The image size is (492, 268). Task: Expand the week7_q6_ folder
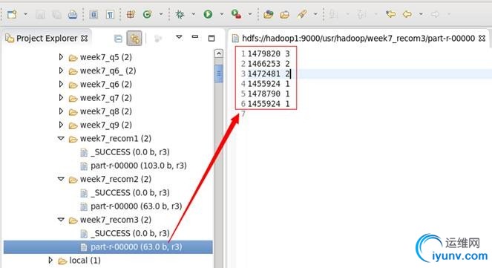click(x=61, y=71)
